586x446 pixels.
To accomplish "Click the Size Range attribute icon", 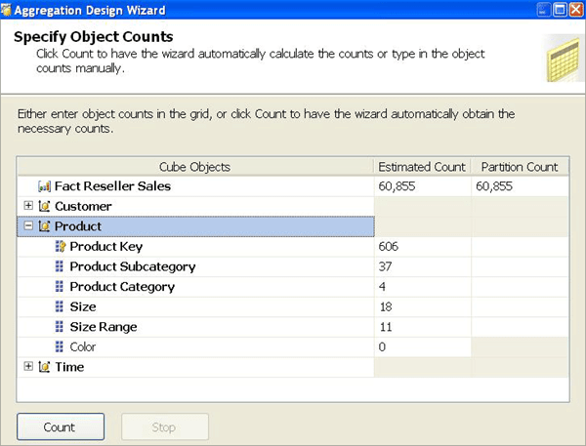I will pos(60,327).
